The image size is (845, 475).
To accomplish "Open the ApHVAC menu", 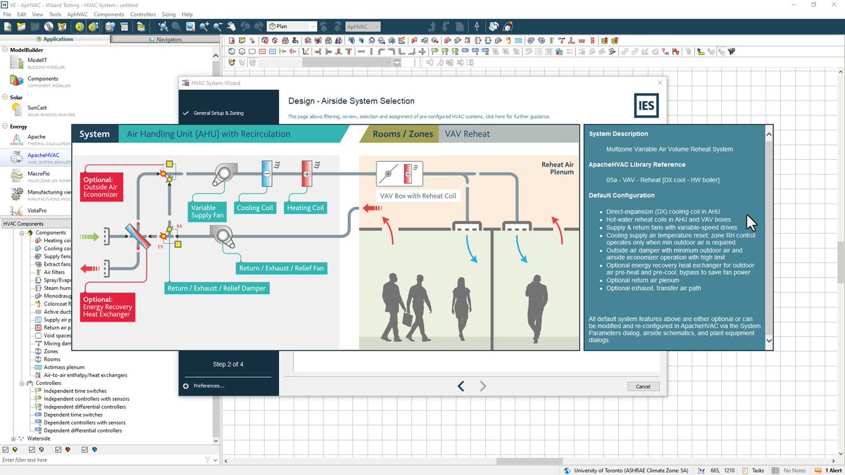I will (77, 14).
